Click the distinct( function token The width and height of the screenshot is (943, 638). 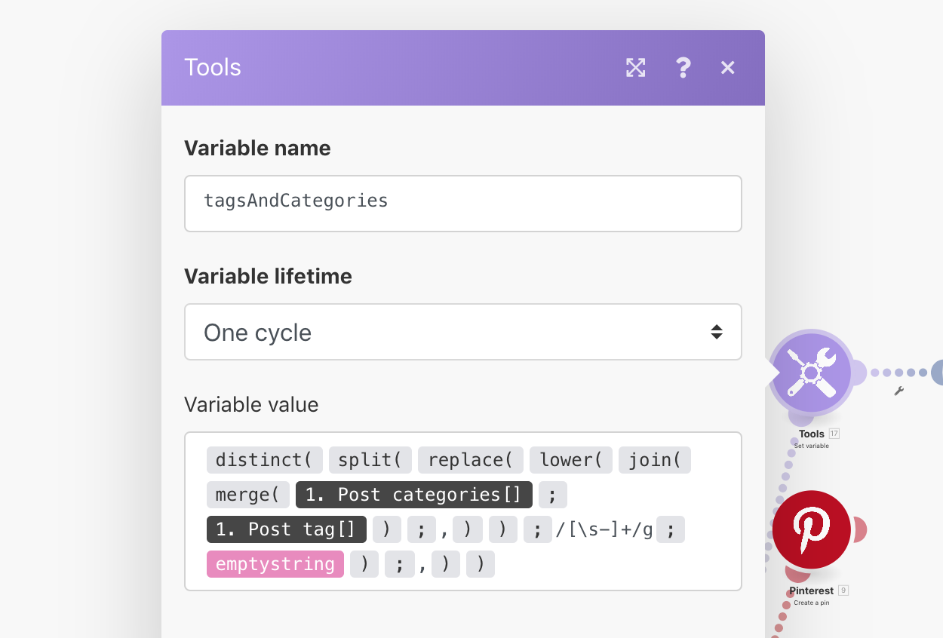[x=264, y=460]
